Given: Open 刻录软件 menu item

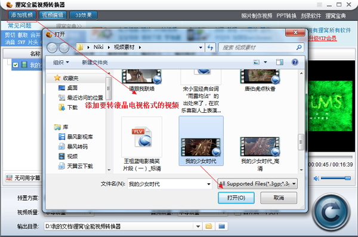Looking at the screenshot, I should pyautogui.click(x=311, y=16).
